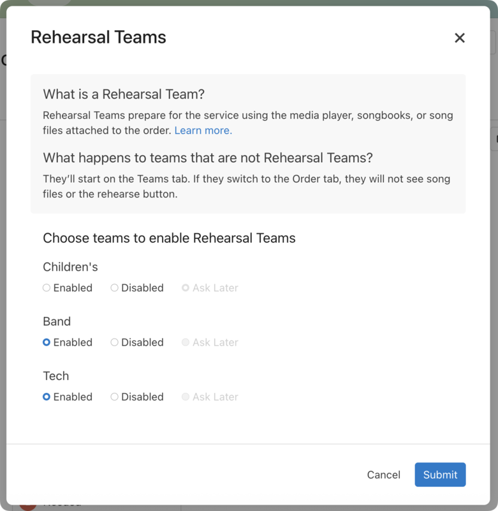This screenshot has height=511, width=498.
Task: Click the What is a Rehearsal Team heading
Action: [x=123, y=94]
